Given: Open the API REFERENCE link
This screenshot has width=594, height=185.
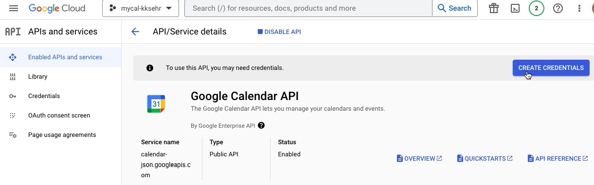Looking at the screenshot, I should (x=558, y=158).
